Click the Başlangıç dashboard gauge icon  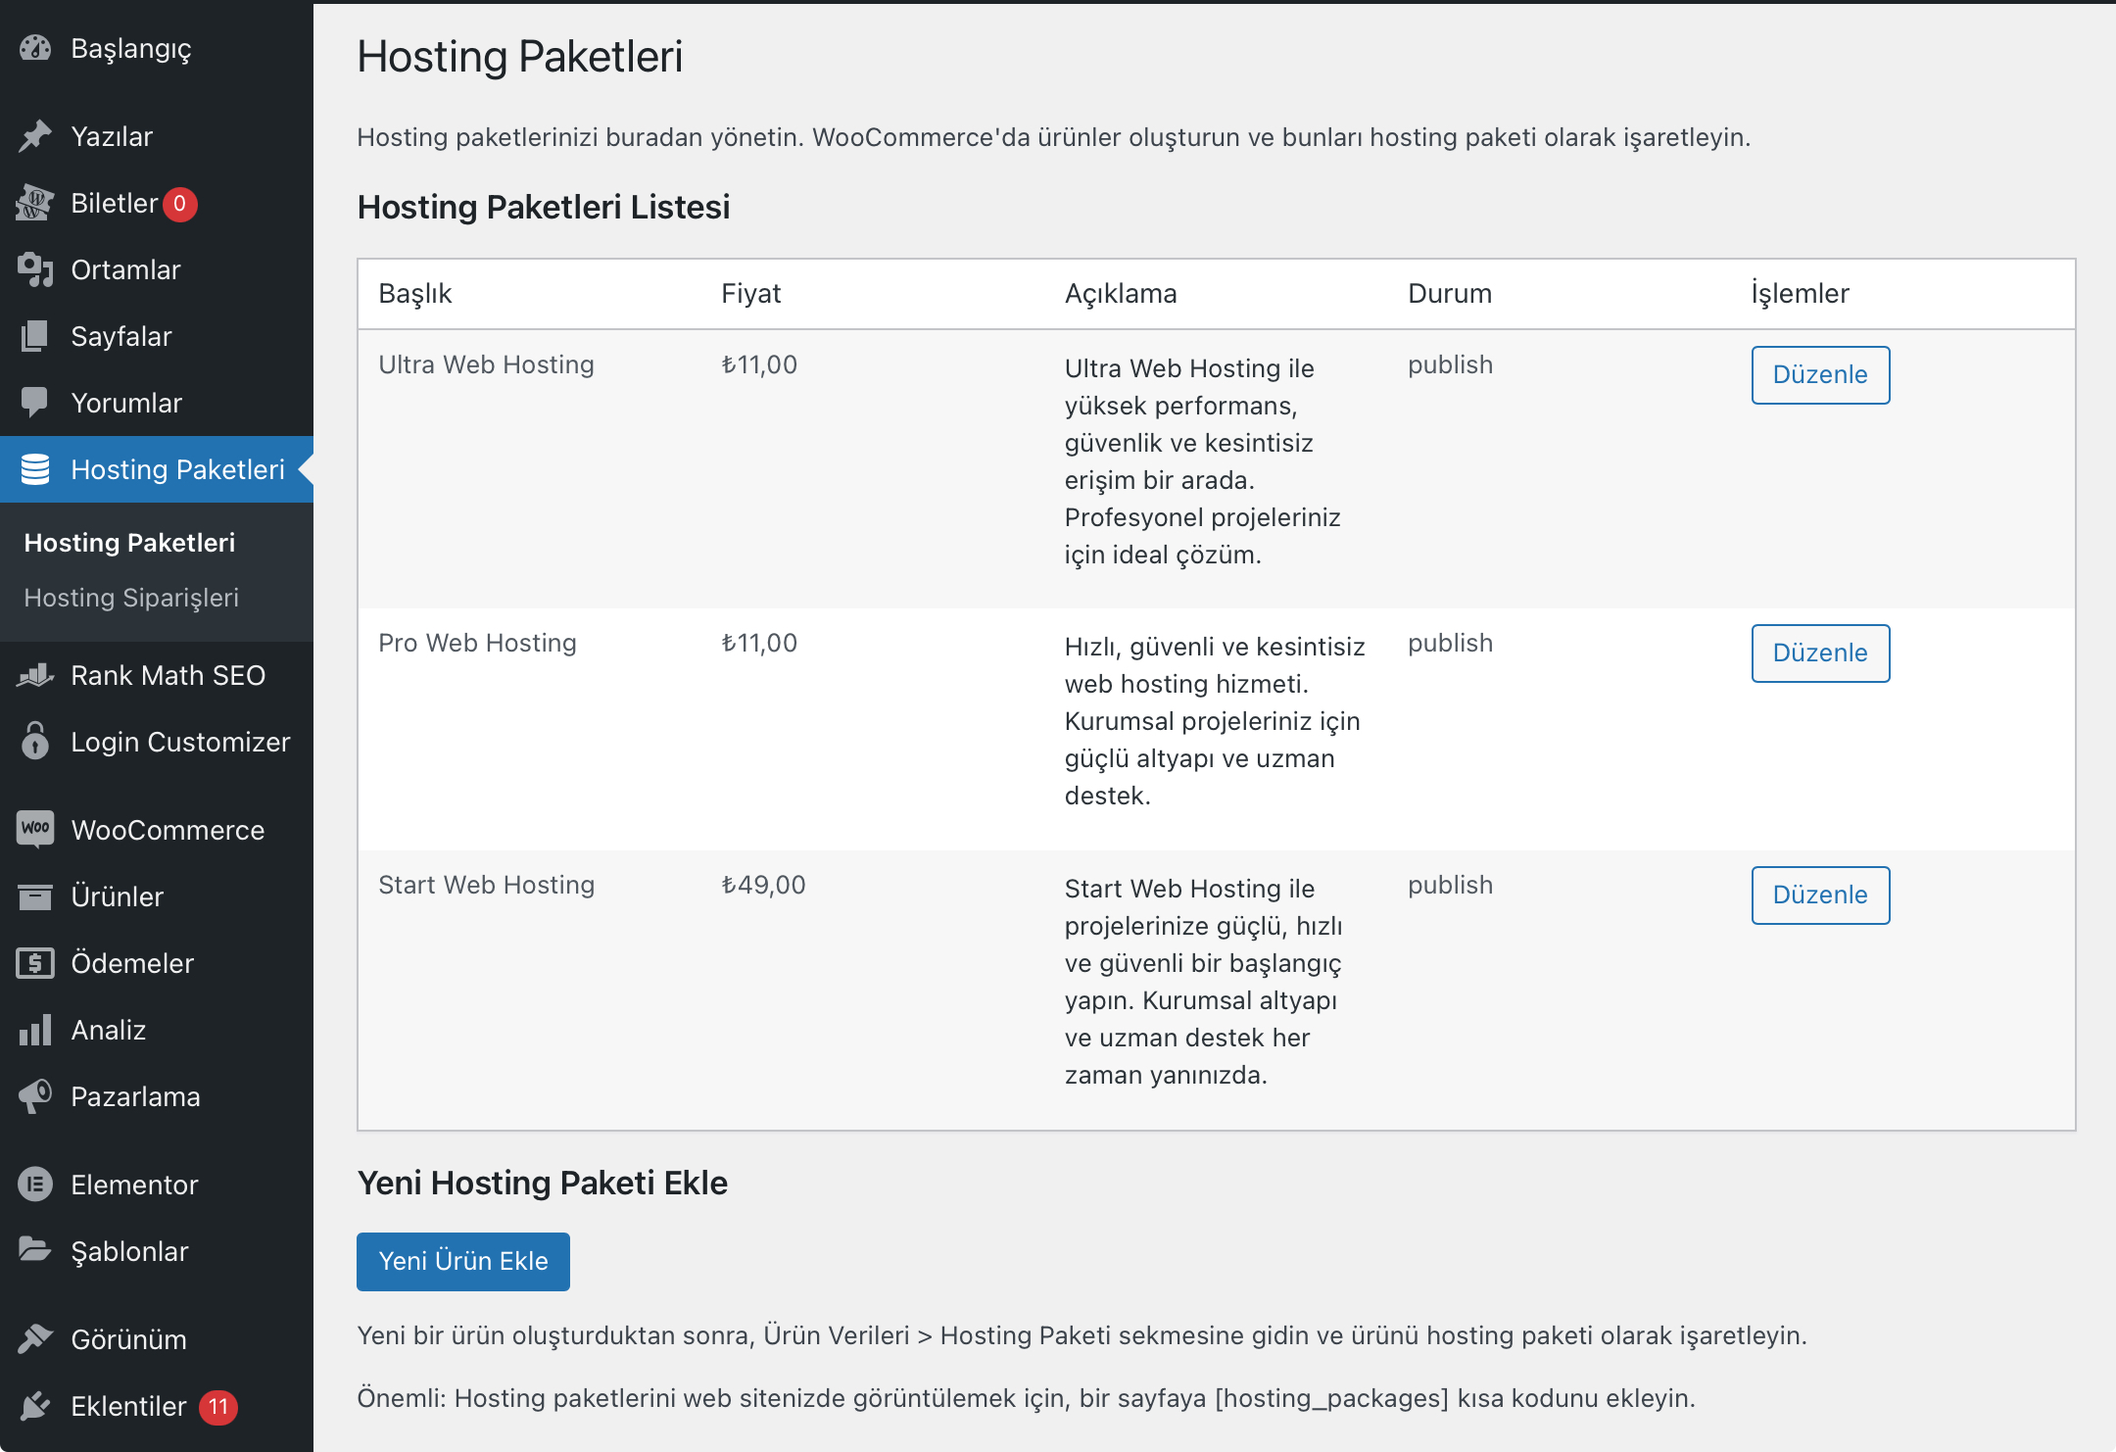click(x=35, y=48)
